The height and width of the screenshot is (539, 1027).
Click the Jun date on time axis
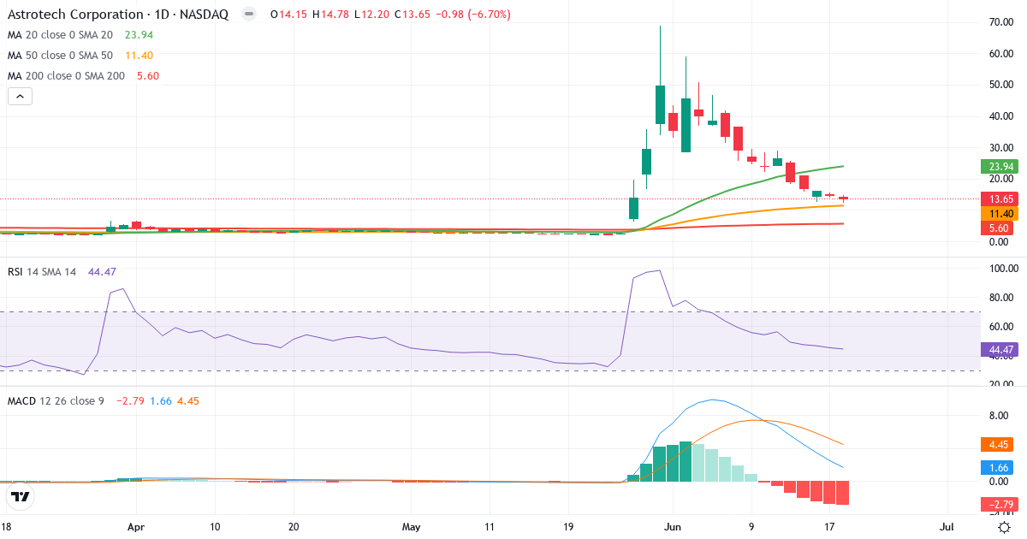point(674,528)
